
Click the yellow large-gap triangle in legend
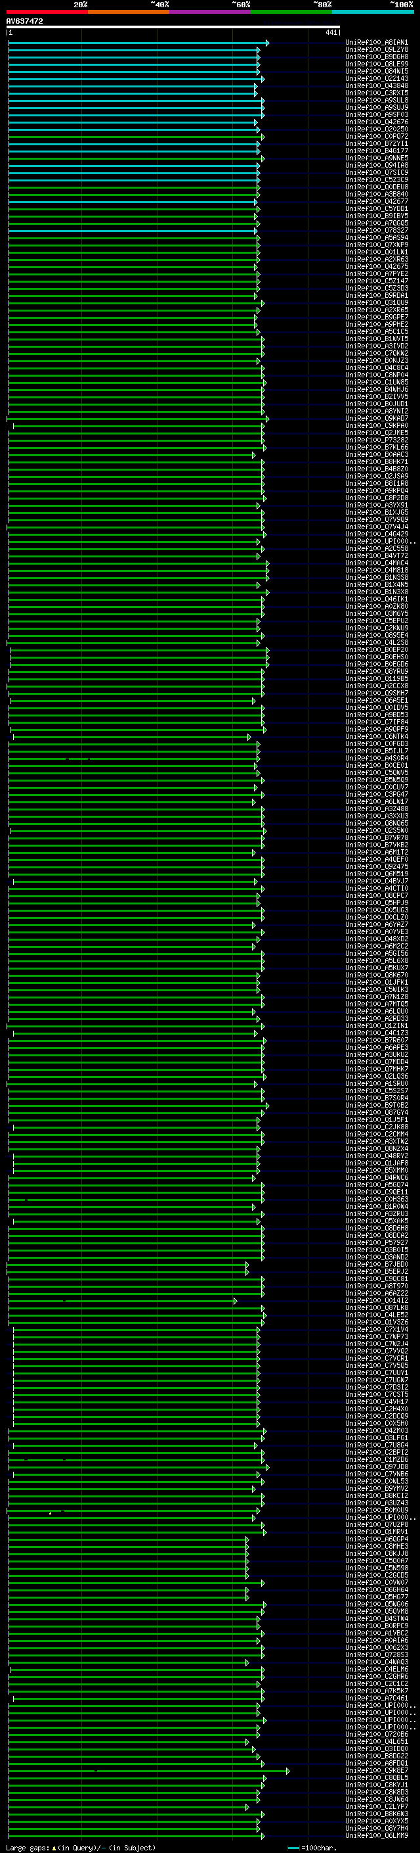54,1847
